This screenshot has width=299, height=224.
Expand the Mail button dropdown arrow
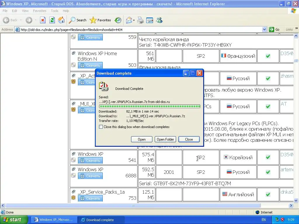134,20
